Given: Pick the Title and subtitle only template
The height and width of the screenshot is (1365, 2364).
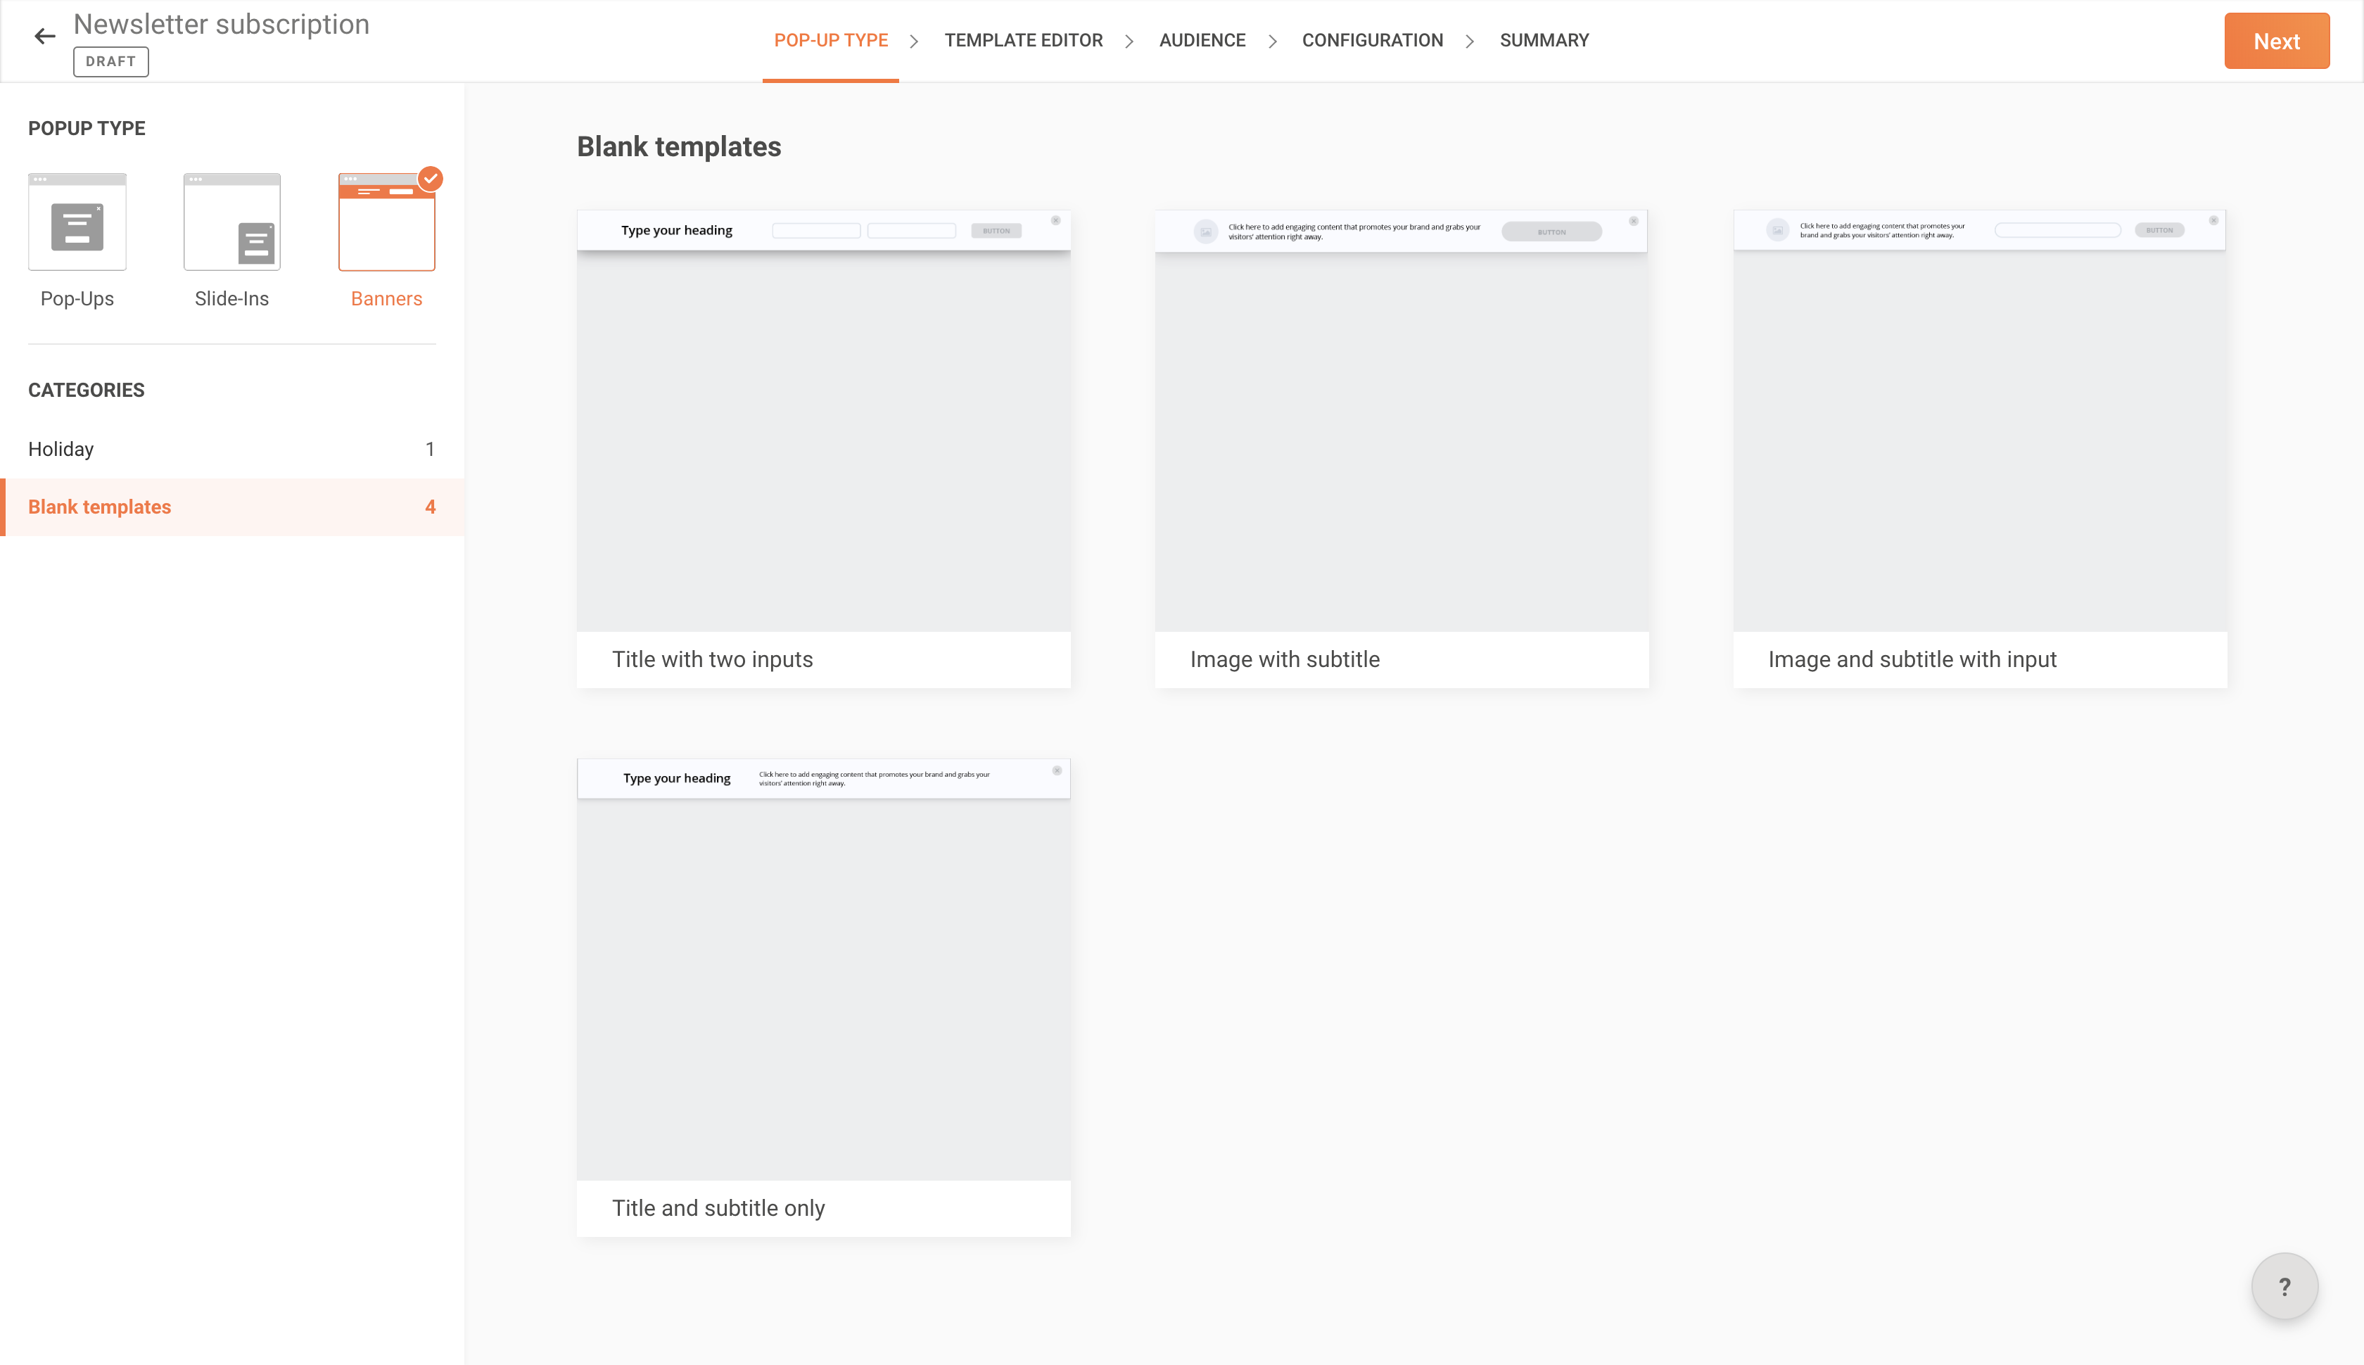Looking at the screenshot, I should pos(823,996).
